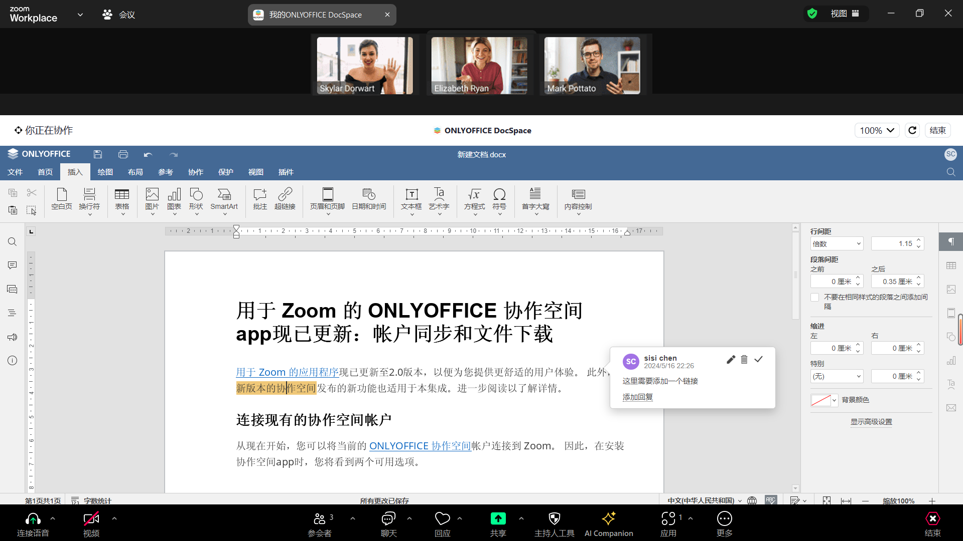Insert a drop cap using 首字大写
This screenshot has height=541, width=963.
point(535,200)
